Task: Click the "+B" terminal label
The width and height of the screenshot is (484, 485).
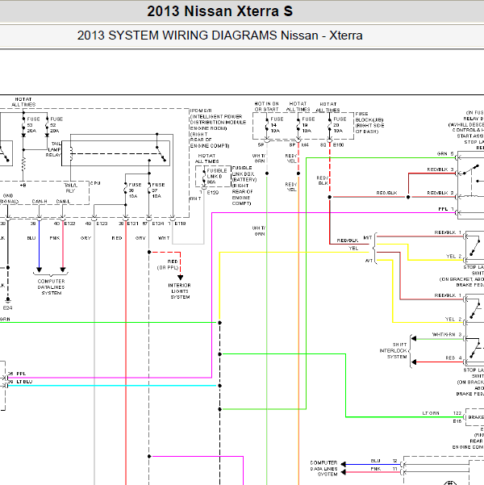Action: tap(23, 186)
